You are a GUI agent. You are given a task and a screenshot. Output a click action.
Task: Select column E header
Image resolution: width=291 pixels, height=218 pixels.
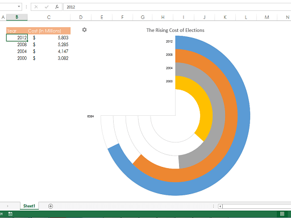[102, 17]
